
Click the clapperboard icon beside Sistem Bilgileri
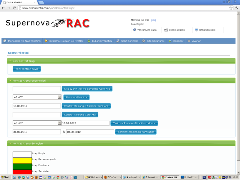coord(166,30)
